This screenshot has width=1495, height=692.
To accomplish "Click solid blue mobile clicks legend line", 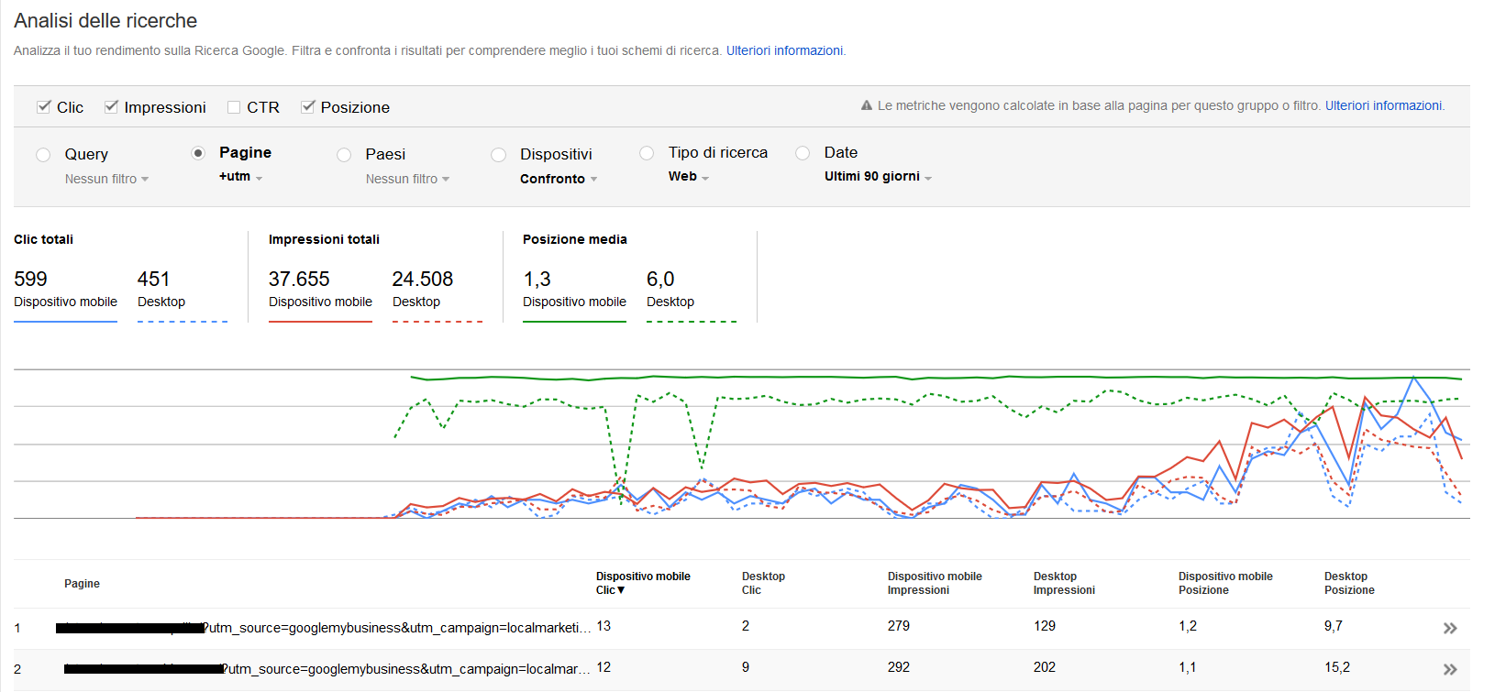I will (x=65, y=322).
